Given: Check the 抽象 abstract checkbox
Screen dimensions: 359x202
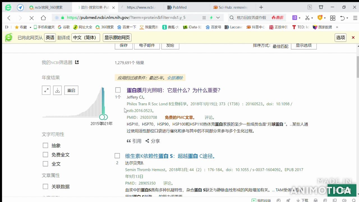Looking at the screenshot, I should coord(45,145).
